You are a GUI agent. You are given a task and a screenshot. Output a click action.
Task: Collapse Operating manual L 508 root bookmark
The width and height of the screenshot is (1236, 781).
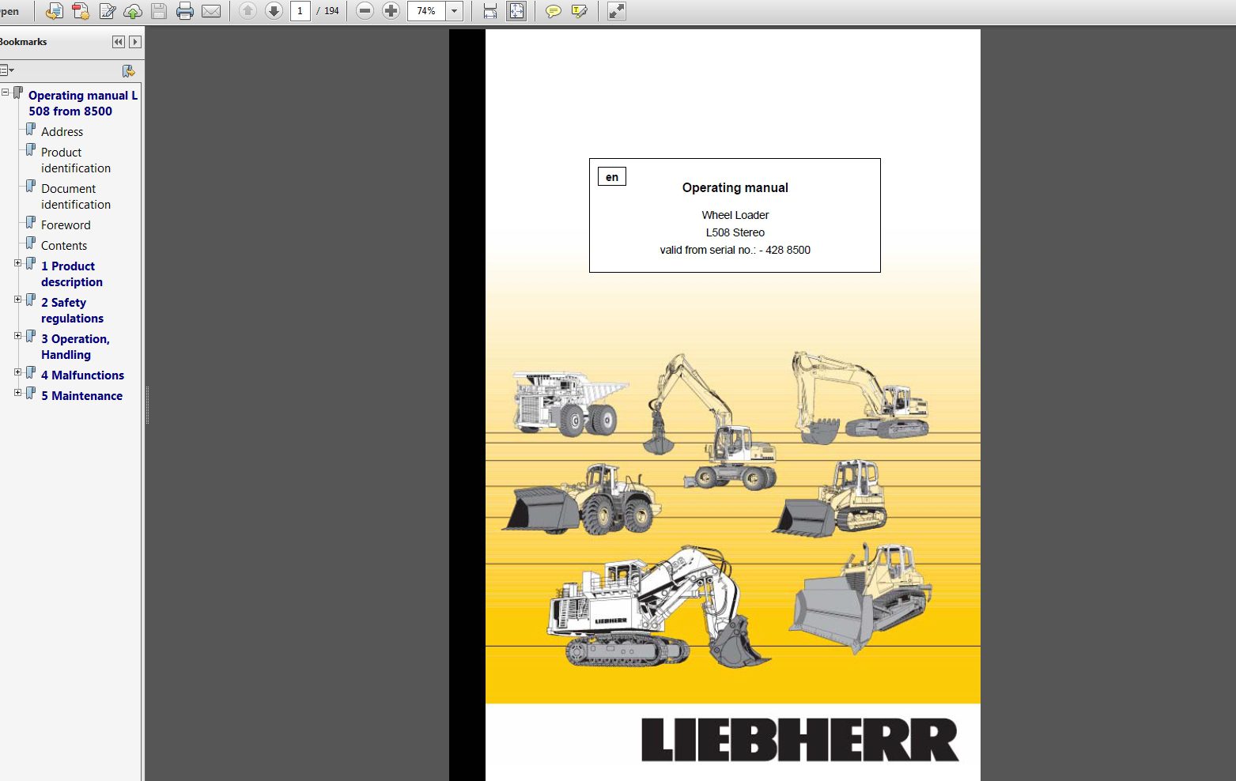6,92
